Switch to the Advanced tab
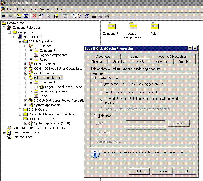203x181 pixels. click(103, 57)
